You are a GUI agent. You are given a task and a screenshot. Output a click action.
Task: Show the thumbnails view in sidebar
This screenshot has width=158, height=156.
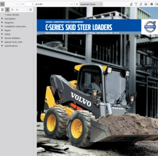[x=2, y=10]
